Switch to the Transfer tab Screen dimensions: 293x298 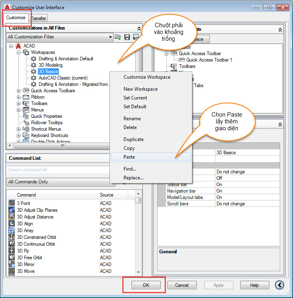click(39, 18)
